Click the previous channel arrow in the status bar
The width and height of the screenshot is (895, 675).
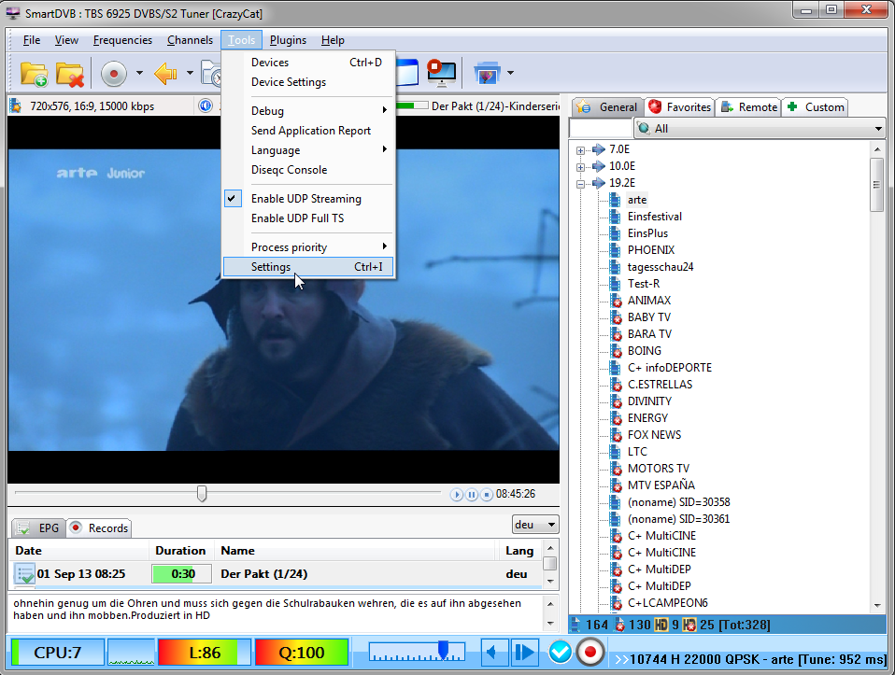tap(494, 653)
